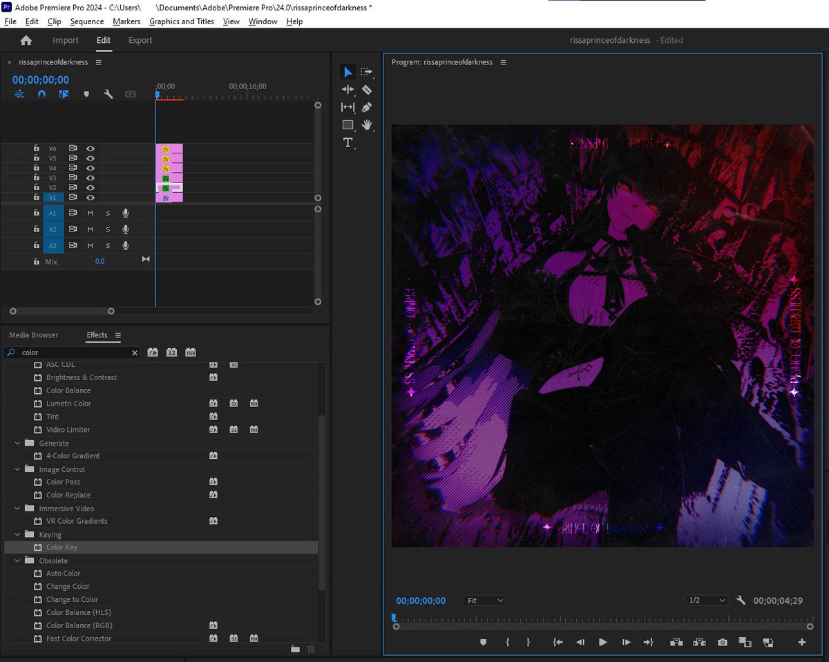
Task: Go to Out point
Action: (648, 642)
